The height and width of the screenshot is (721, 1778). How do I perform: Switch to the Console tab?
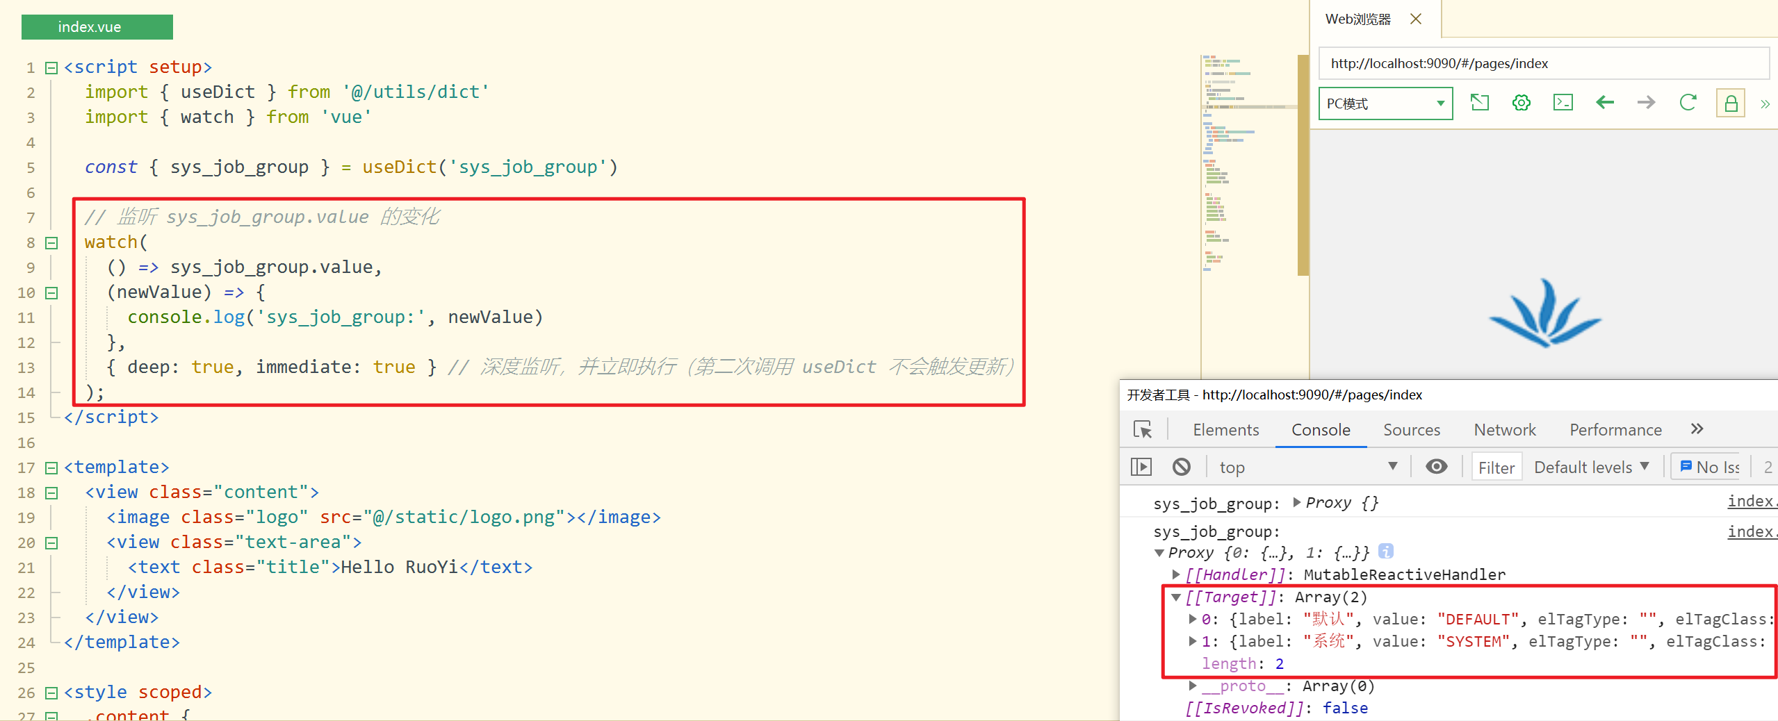(x=1321, y=429)
